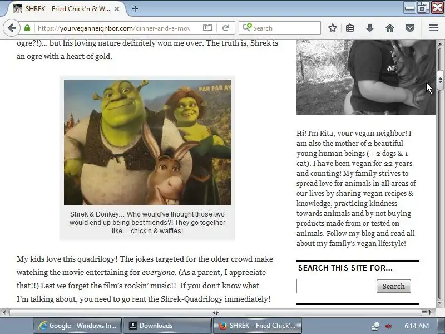The image size is (445, 334).
Task: Select the SHREK – Fried Chick'n tab
Action: tap(66, 9)
